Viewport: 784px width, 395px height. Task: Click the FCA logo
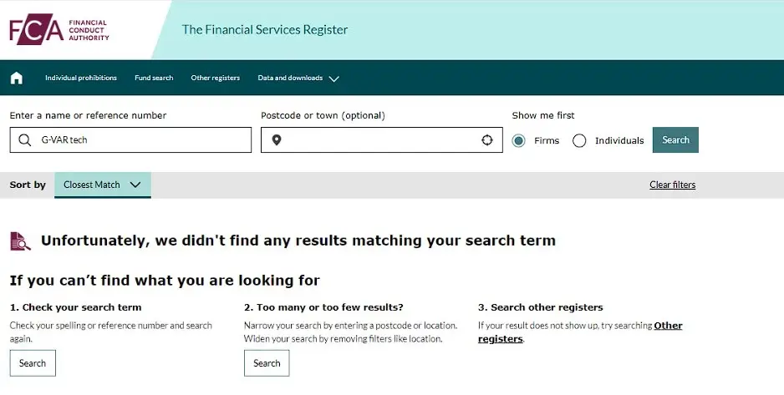[x=59, y=29]
